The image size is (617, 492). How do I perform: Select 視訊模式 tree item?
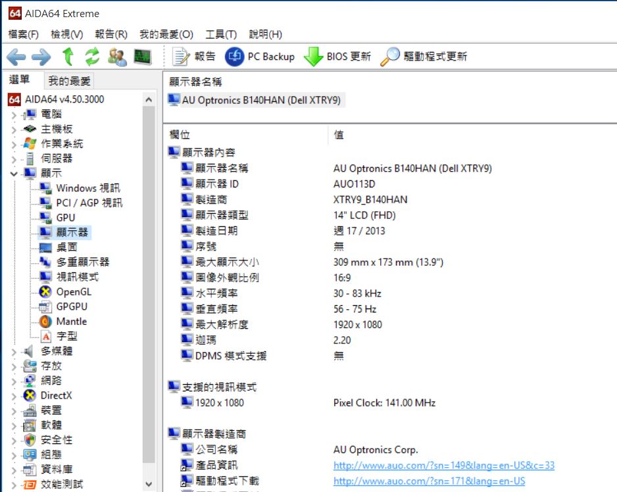point(78,277)
